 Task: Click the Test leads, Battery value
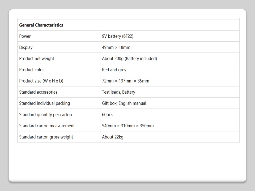click(x=118, y=92)
